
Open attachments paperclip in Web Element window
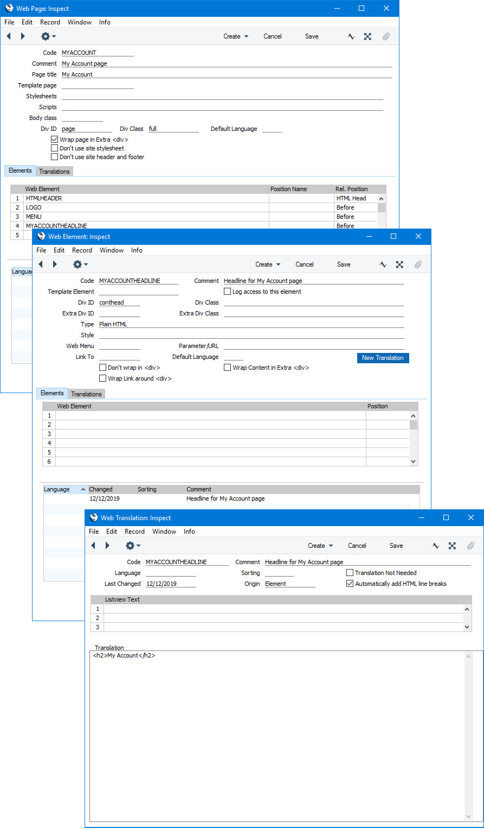(x=418, y=264)
